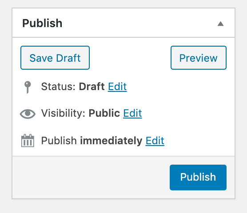This screenshot has width=247, height=213.
Task: Click the Save Draft button
Action: point(55,58)
